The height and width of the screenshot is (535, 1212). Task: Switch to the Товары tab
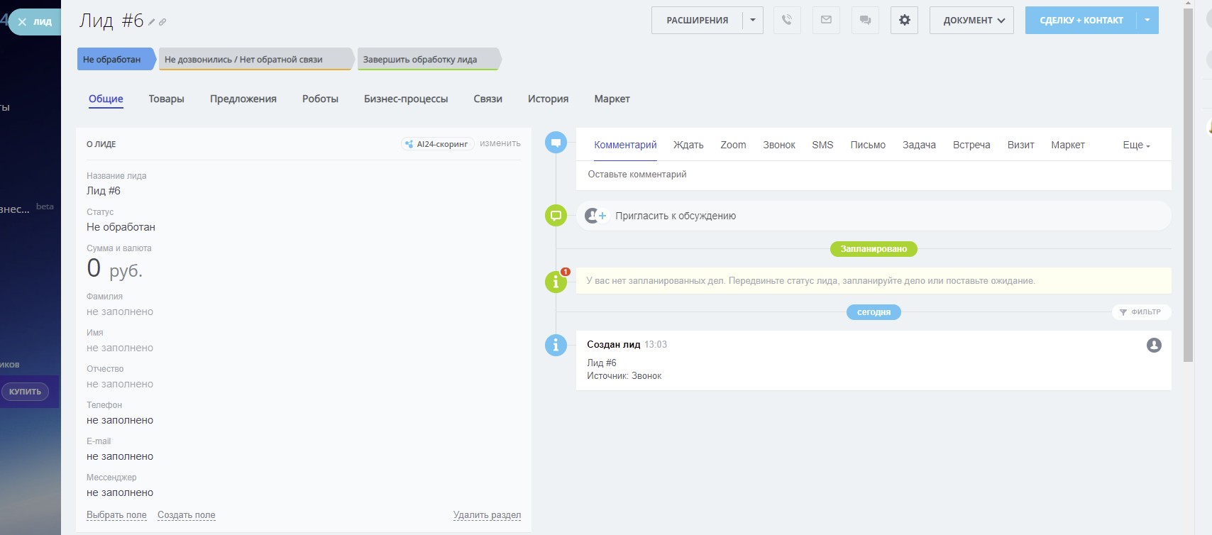(x=166, y=99)
